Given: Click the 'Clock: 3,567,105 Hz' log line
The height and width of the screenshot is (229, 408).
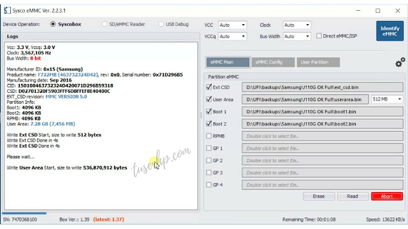Looking at the screenshot, I should pyautogui.click(x=29, y=53).
